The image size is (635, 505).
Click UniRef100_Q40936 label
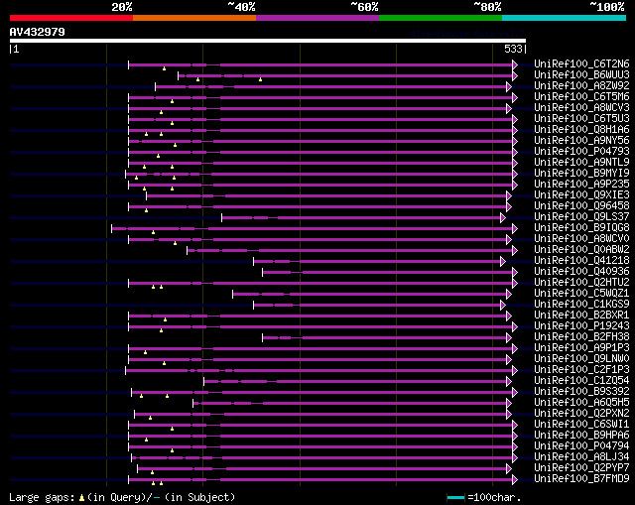(x=581, y=272)
